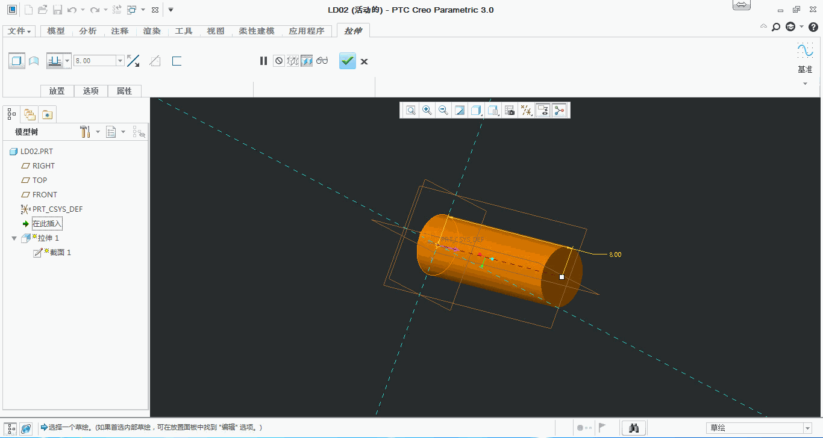
Task: Switch to the 工具 ribbon tab
Action: pyautogui.click(x=184, y=31)
